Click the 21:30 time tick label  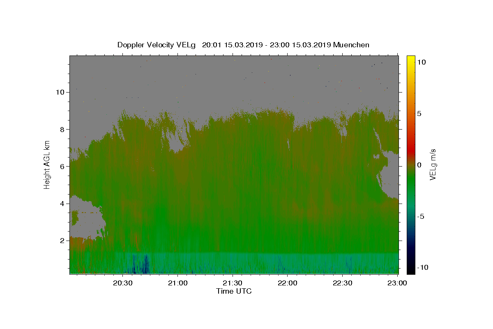(x=233, y=283)
